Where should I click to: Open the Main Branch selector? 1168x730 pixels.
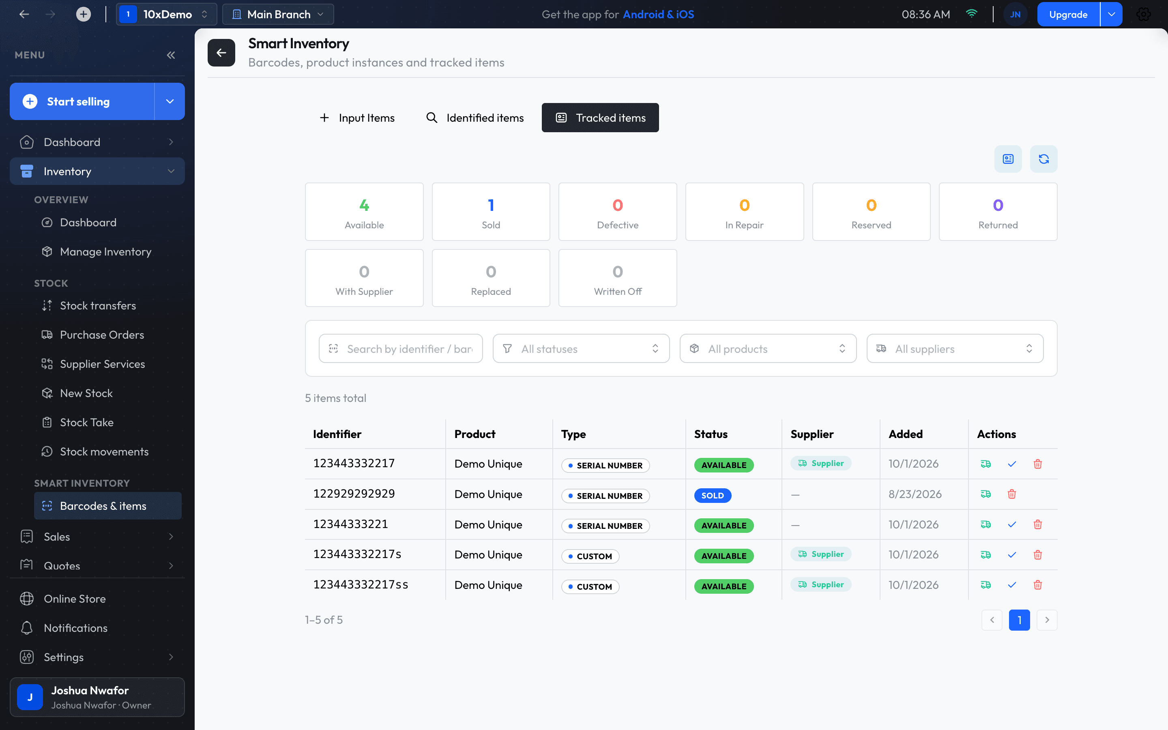[x=278, y=14]
